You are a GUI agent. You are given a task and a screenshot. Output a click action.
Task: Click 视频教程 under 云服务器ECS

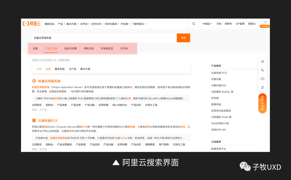coord(150,144)
